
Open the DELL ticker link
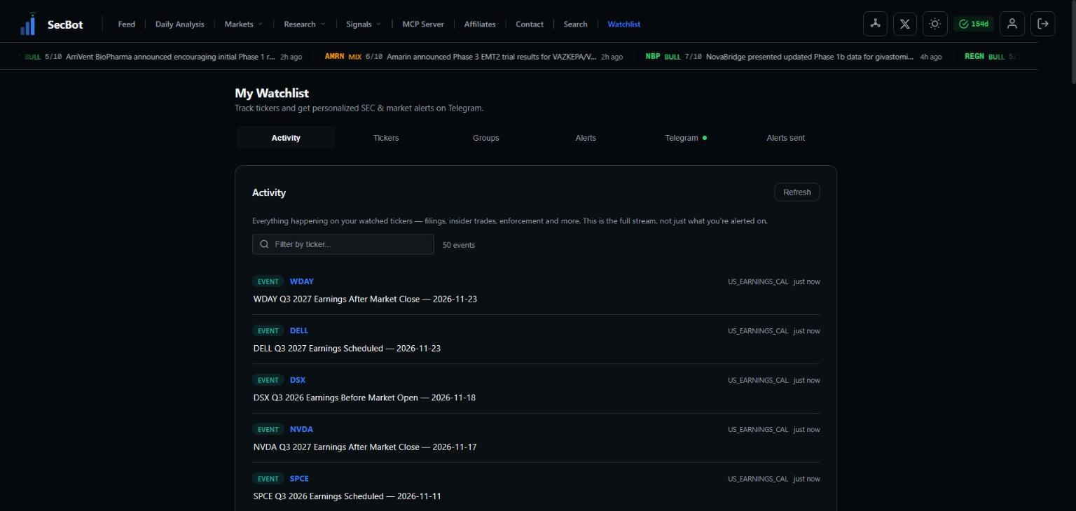point(299,330)
